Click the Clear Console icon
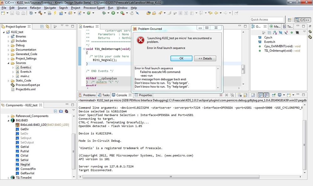 pyautogui.click(x=240, y=95)
